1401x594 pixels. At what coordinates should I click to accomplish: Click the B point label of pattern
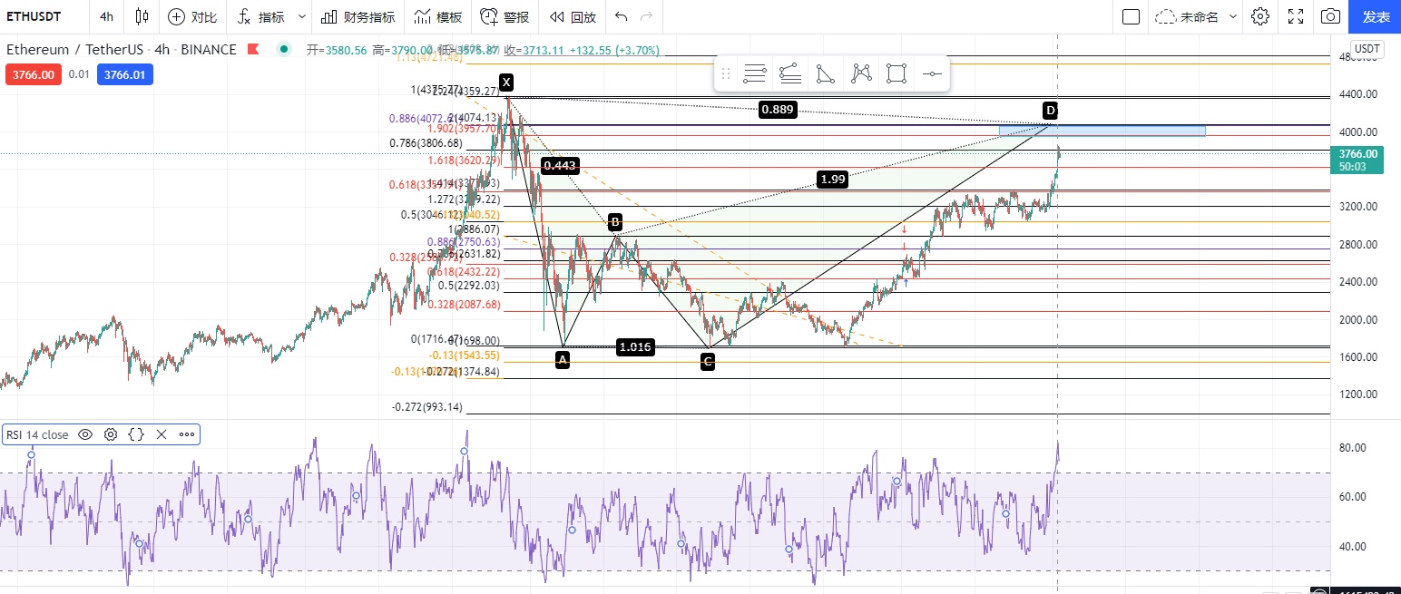(x=615, y=221)
